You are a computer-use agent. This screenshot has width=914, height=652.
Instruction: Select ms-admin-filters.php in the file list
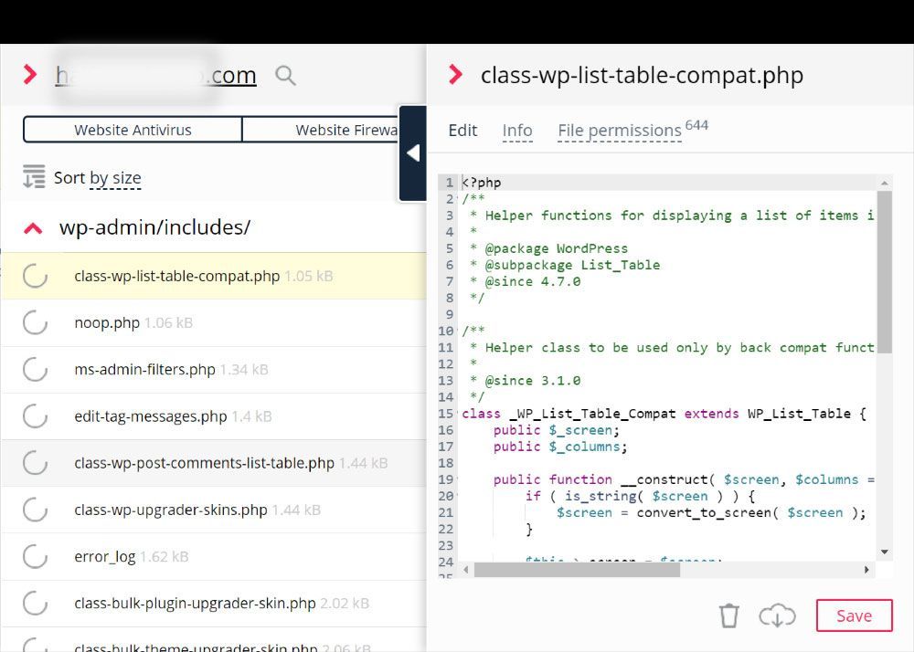click(x=144, y=370)
